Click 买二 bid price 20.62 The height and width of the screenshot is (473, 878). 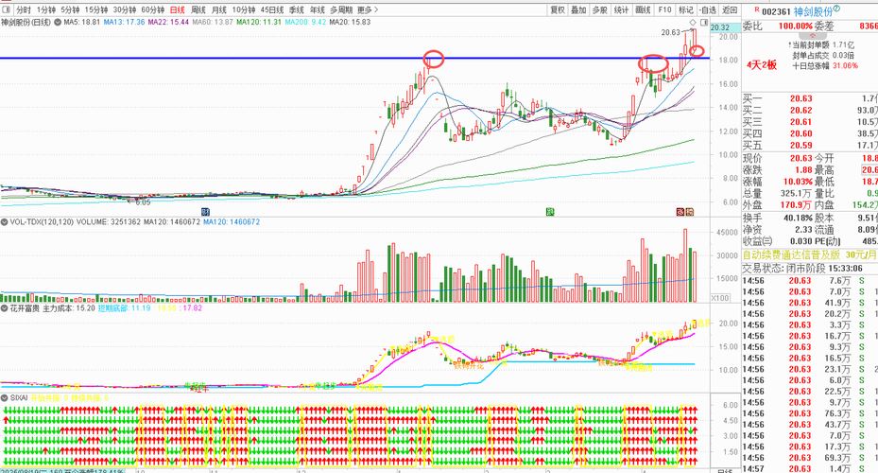801,111
